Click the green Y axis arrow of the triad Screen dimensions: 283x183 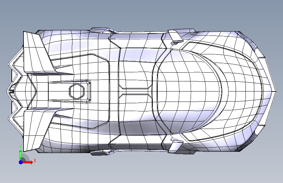[x=21, y=155]
